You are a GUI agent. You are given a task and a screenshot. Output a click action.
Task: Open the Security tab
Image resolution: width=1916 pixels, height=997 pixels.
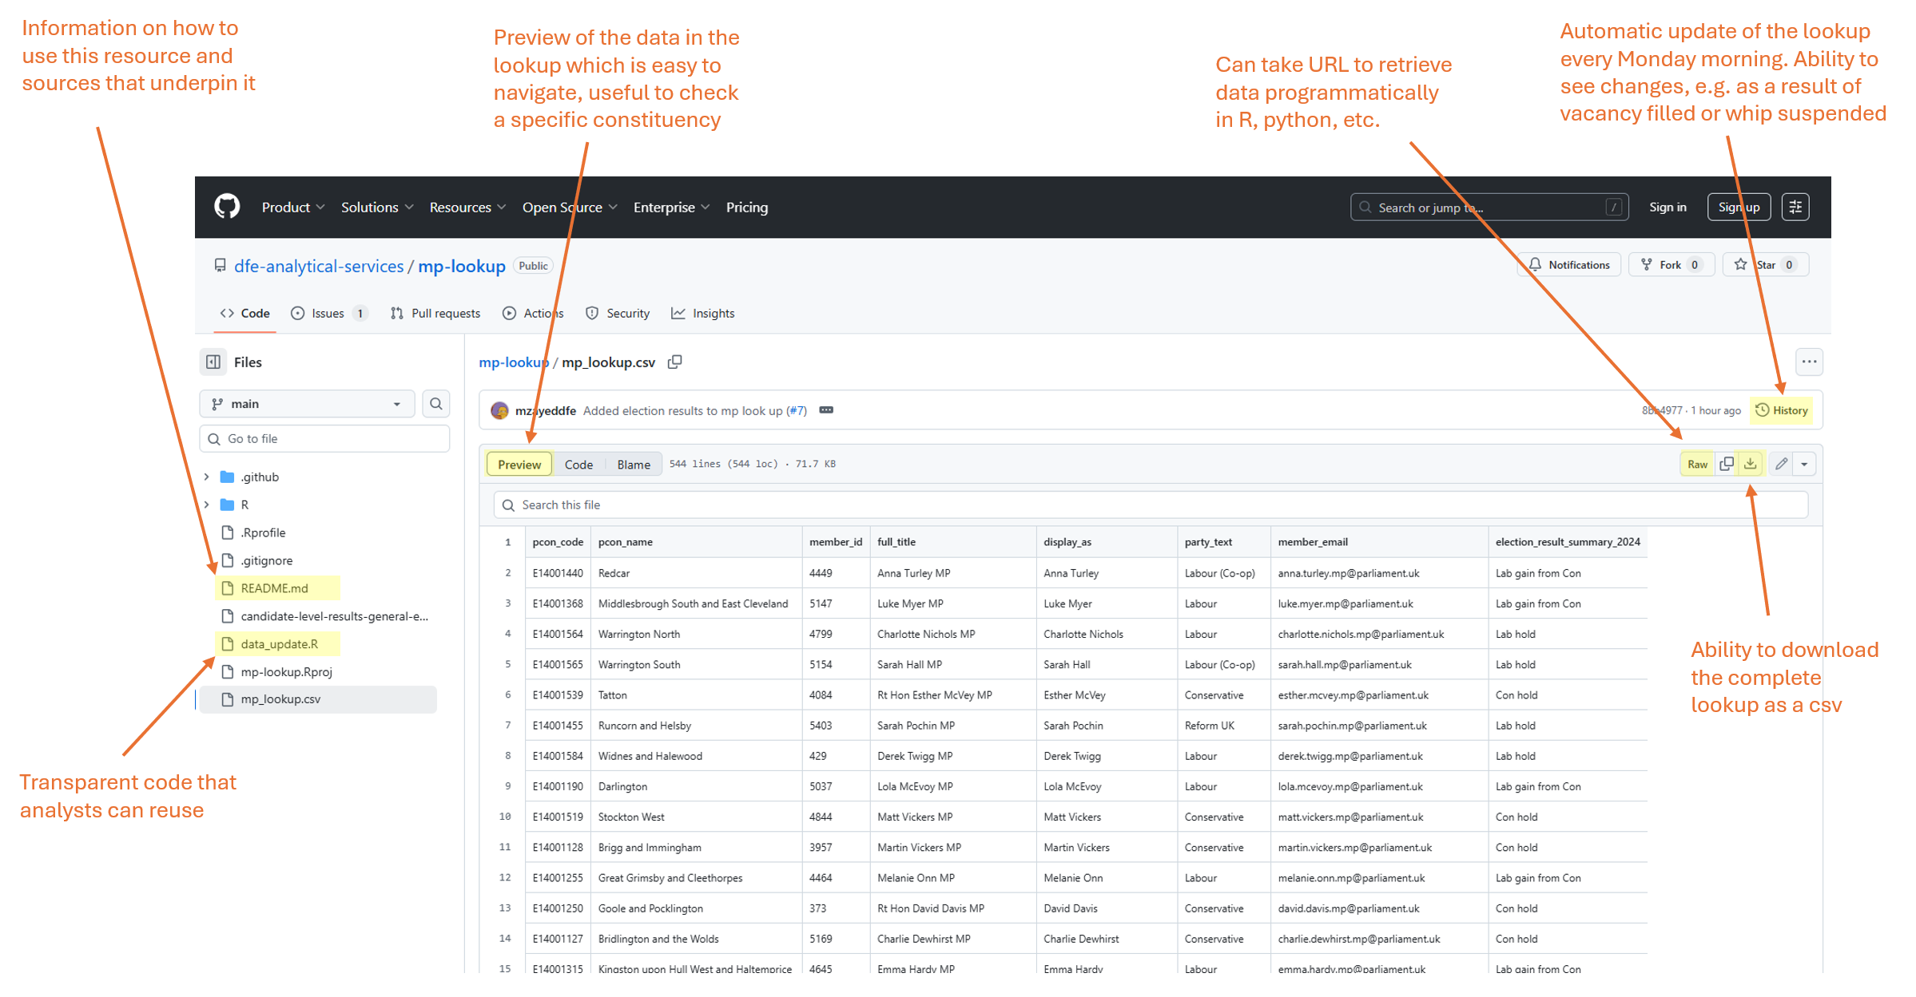tap(618, 314)
